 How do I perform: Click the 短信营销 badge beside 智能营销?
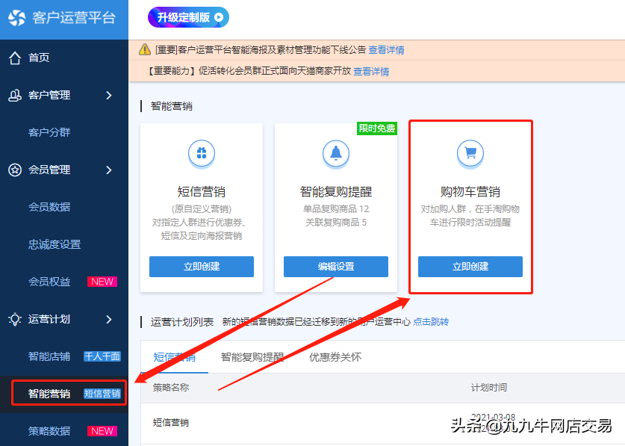click(x=102, y=394)
